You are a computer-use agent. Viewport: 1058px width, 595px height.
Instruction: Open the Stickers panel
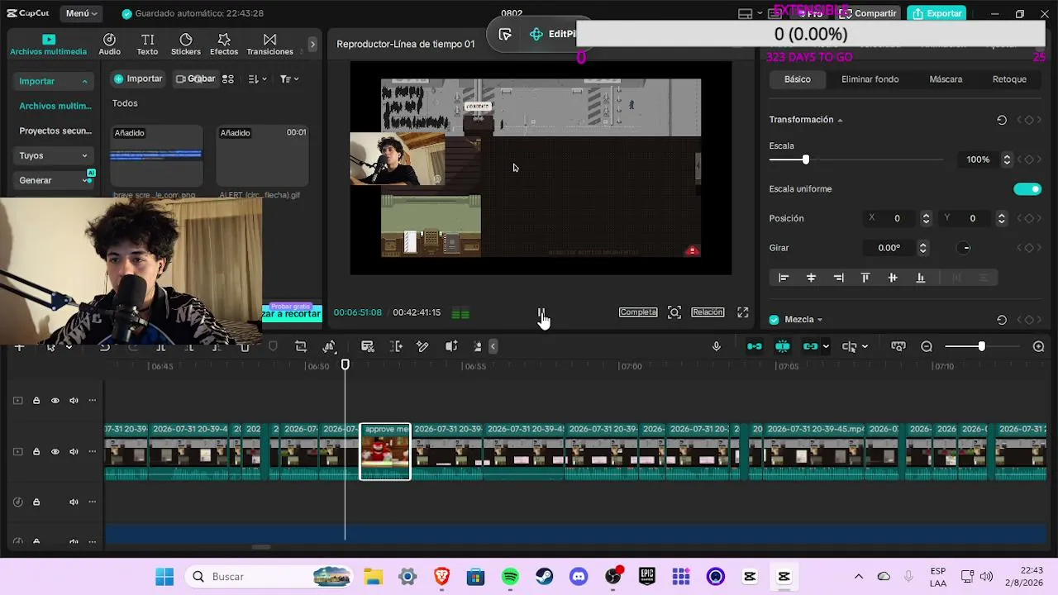[185, 45]
